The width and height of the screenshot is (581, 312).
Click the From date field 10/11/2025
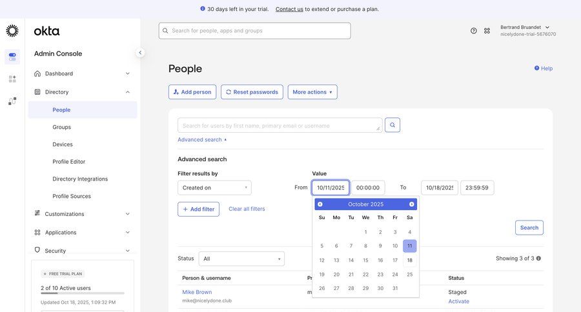tap(331, 188)
